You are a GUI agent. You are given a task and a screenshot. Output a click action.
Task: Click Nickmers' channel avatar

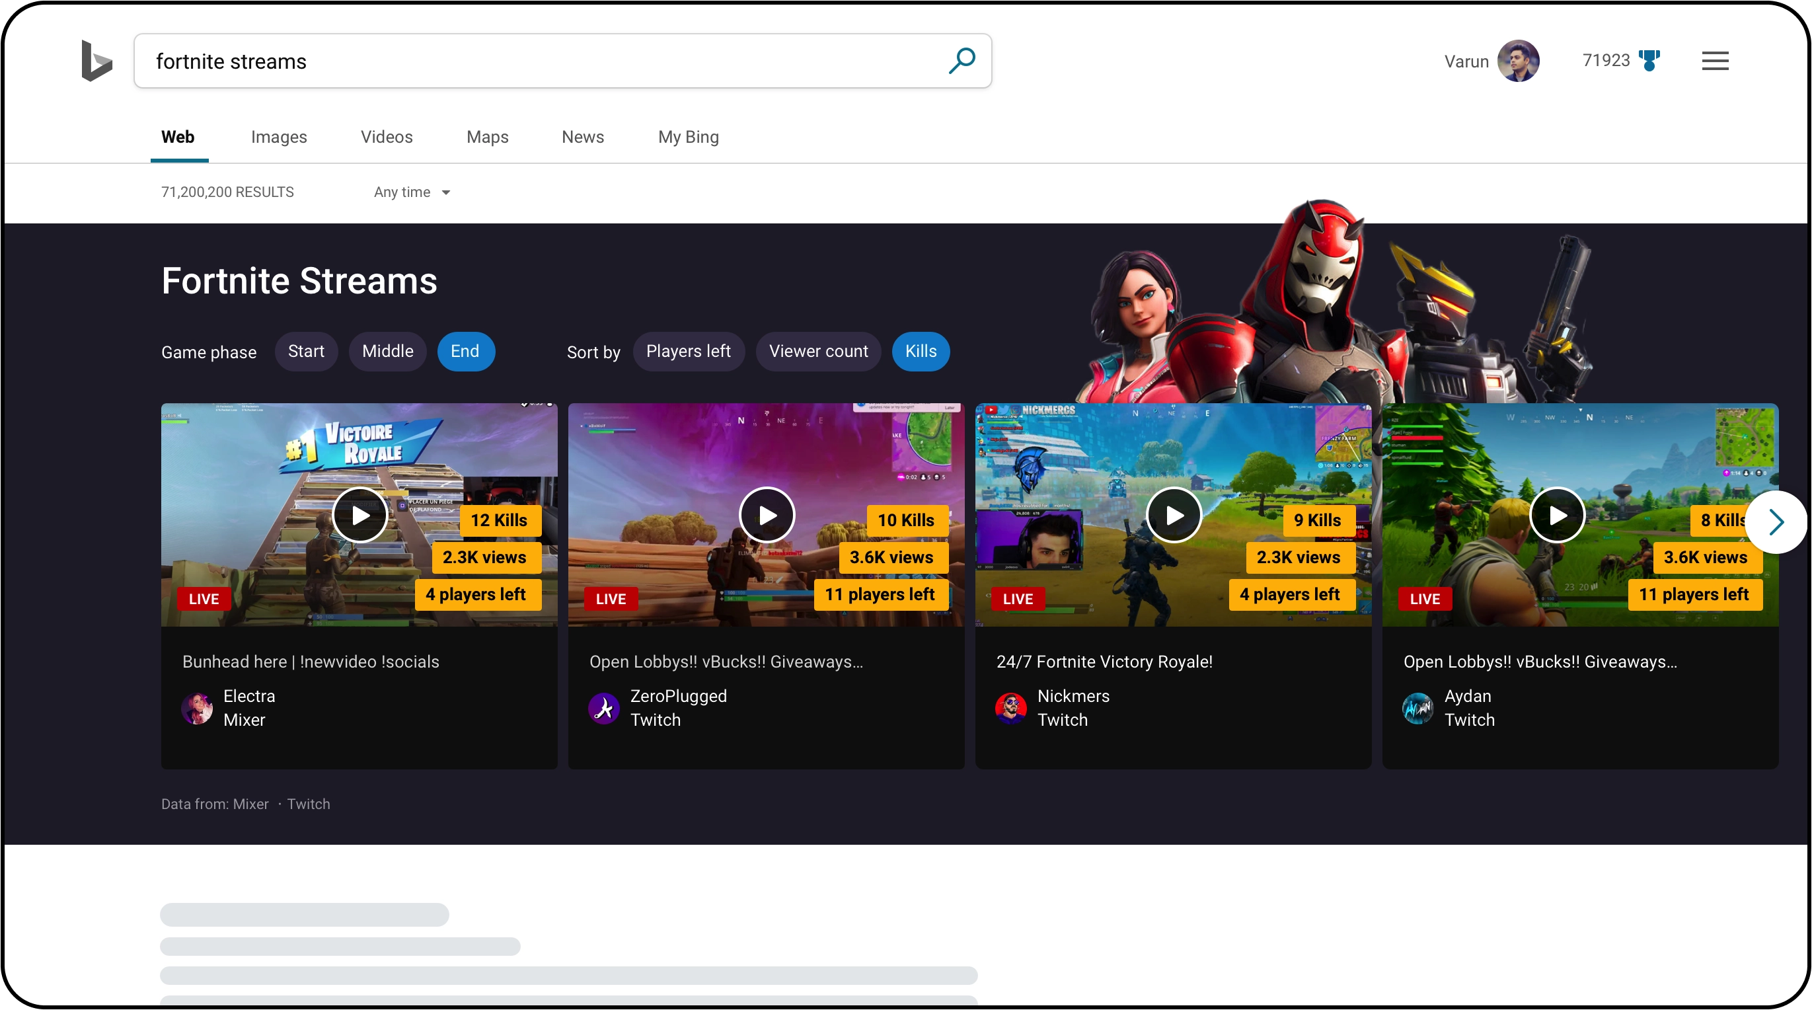pos(1011,708)
